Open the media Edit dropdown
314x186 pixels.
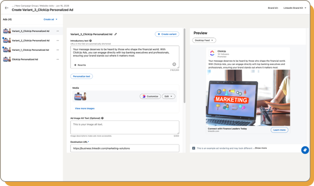168,96
